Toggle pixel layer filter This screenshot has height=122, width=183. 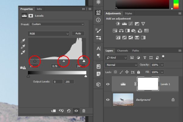pyautogui.click(x=132, y=58)
